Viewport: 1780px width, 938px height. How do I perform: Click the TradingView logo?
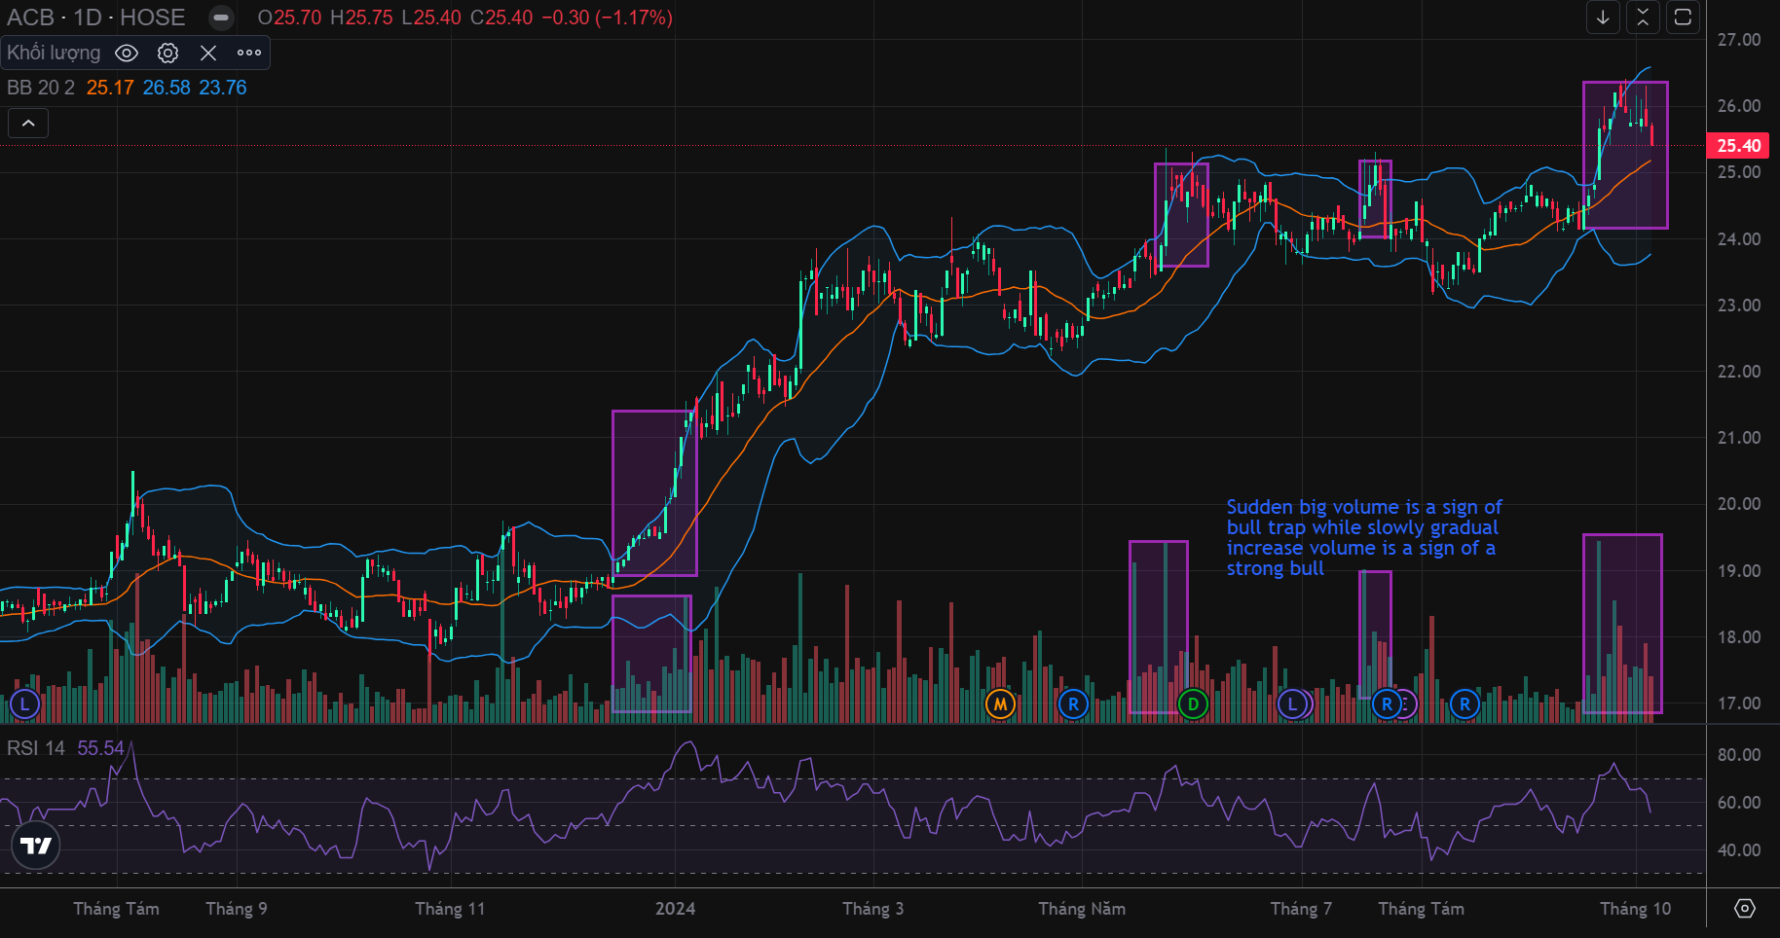(36, 846)
